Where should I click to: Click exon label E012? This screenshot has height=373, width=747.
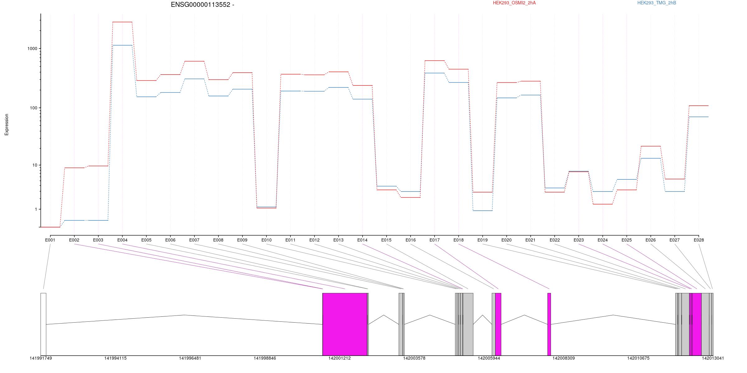[314, 240]
